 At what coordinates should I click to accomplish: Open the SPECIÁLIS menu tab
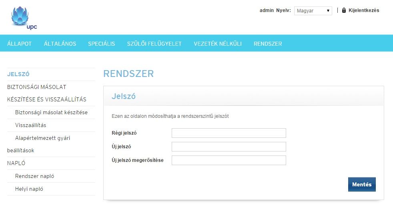[x=102, y=44]
